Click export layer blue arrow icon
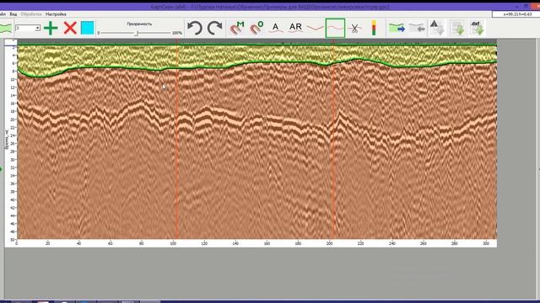 [397, 28]
